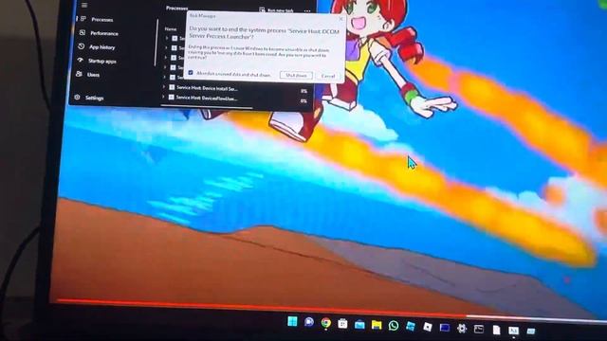
Task: Click the icon of Service Host: DevicesFlowUse row
Action: click(x=171, y=98)
